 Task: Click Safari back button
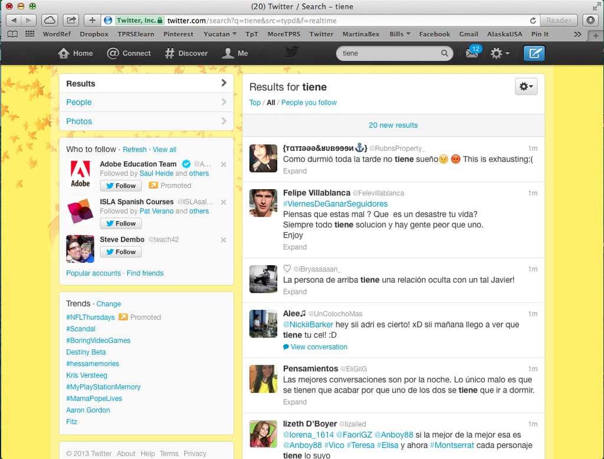pyautogui.click(x=14, y=21)
